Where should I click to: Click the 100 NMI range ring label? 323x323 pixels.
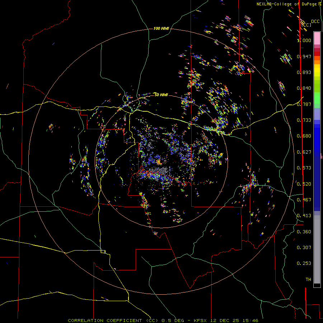(x=161, y=28)
